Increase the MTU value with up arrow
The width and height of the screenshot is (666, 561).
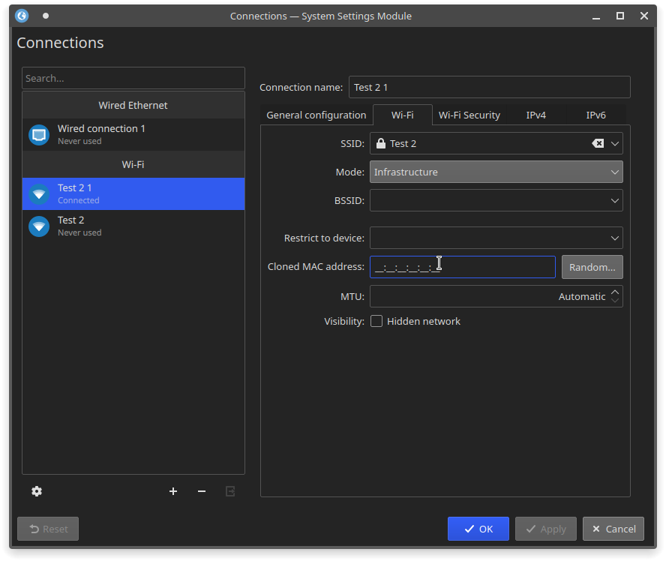pyautogui.click(x=615, y=292)
